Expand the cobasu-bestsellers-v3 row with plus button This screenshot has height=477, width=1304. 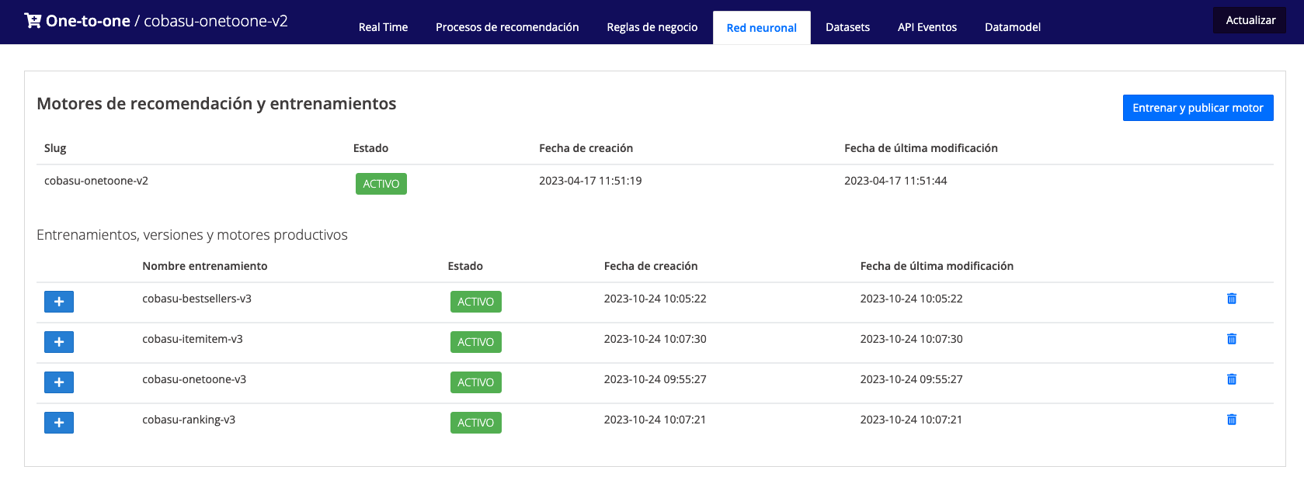click(59, 302)
